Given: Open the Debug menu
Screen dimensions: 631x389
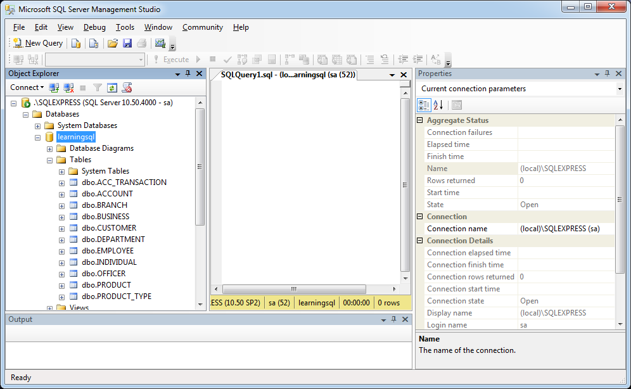Looking at the screenshot, I should (94, 27).
